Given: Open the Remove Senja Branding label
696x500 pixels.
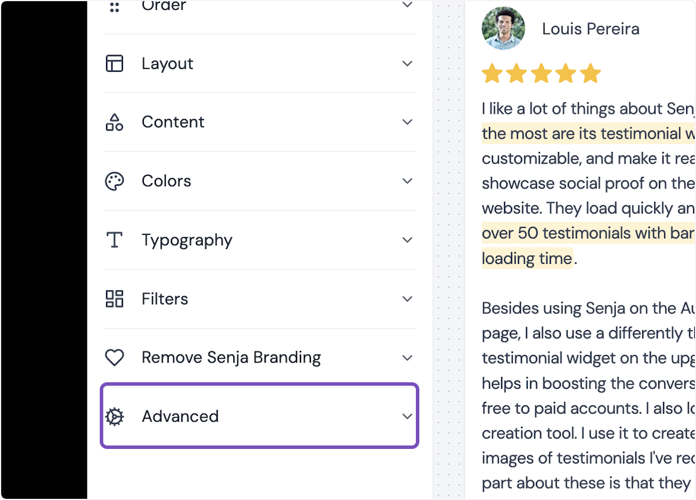Looking at the screenshot, I should (231, 357).
